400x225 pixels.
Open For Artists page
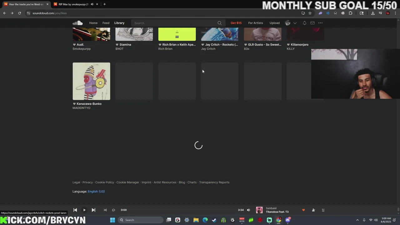pos(256,23)
